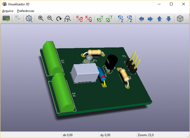Rotate Z clockwise (first blue Z icon)
The height and width of the screenshot is (138, 190).
tap(120, 19)
